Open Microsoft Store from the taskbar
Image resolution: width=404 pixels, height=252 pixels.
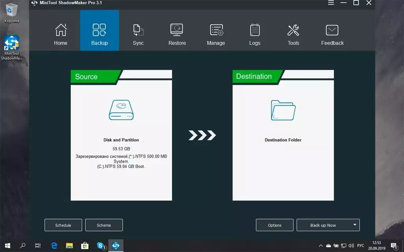point(84,246)
